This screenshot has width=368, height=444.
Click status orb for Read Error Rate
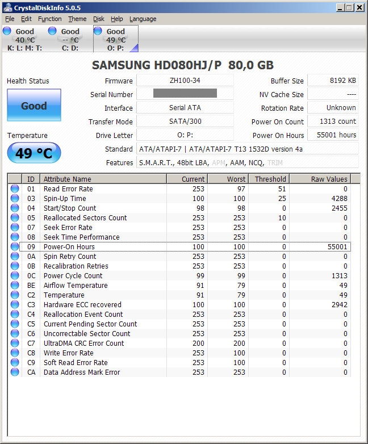click(x=15, y=189)
